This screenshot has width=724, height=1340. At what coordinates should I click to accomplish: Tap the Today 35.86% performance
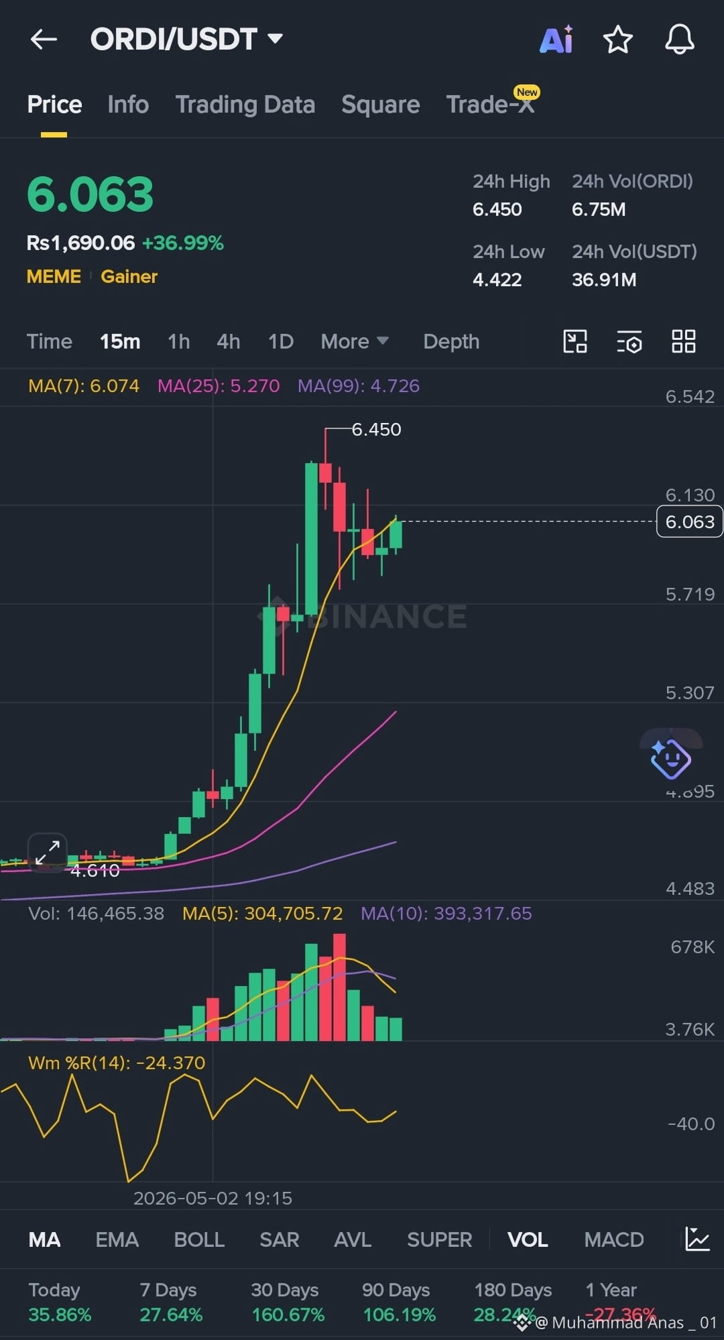(60, 1302)
